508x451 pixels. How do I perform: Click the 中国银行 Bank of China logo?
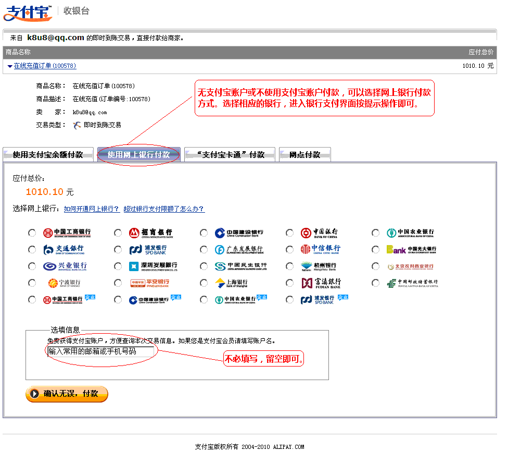pyautogui.click(x=319, y=233)
